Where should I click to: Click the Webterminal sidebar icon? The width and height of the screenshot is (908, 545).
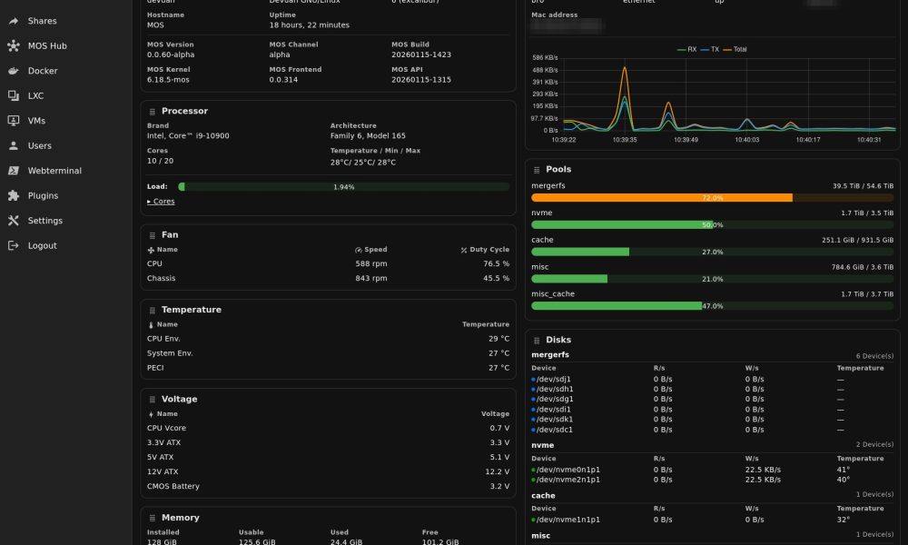[13, 170]
